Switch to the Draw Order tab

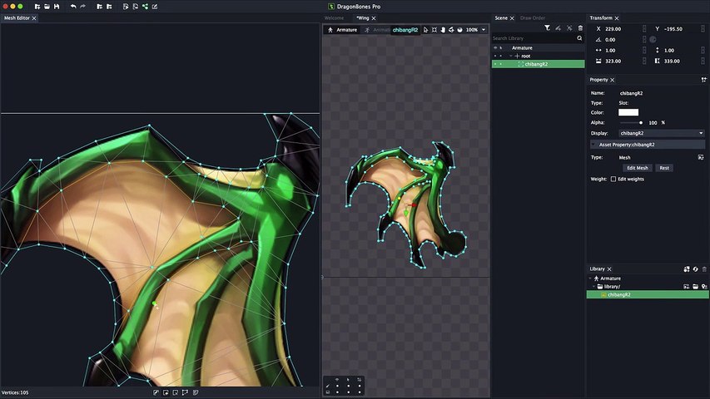[533, 18]
